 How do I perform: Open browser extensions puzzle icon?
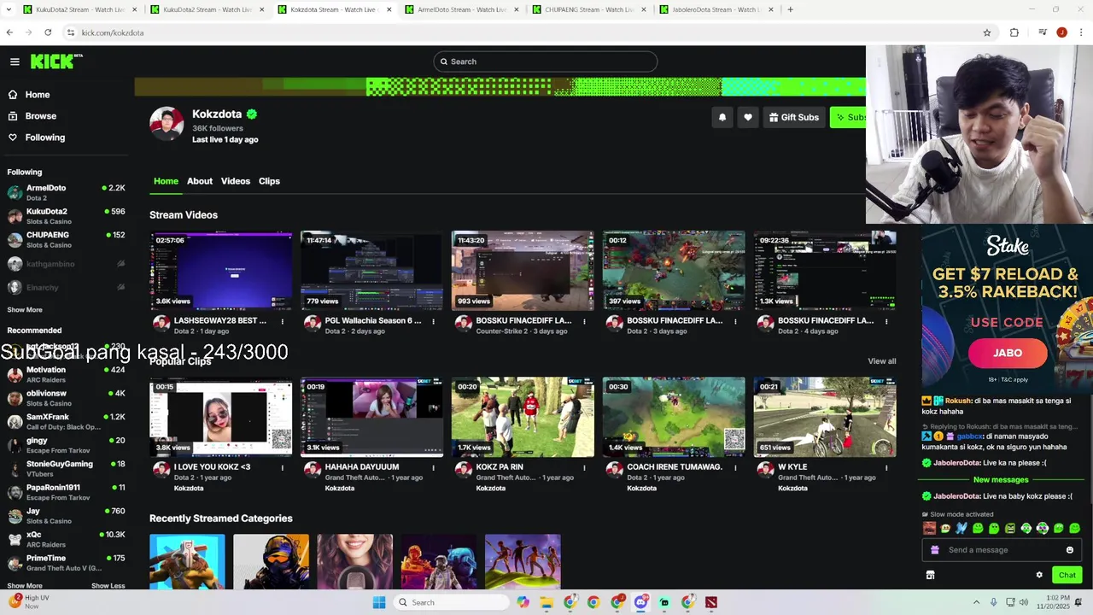1014,32
